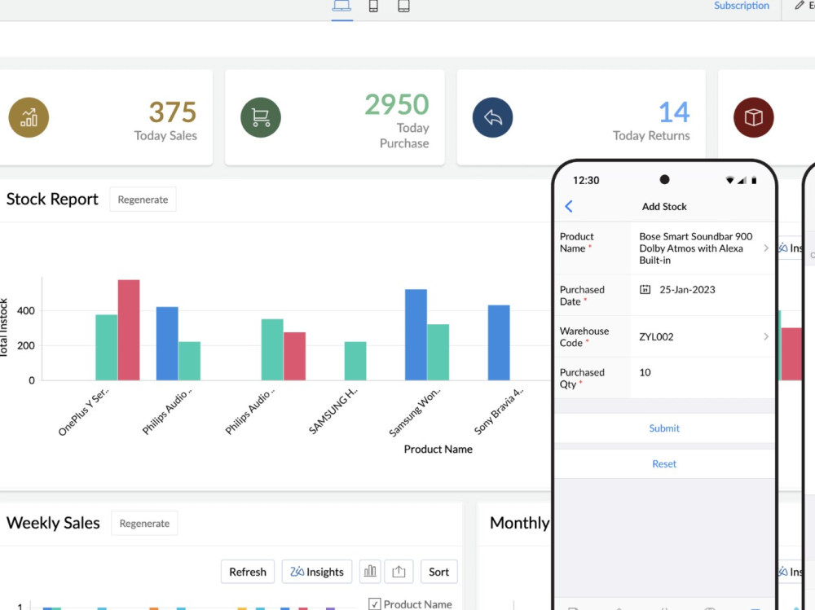Switch to the tablet preview icon
Image resolution: width=815 pixels, height=610 pixels.
[404, 7]
